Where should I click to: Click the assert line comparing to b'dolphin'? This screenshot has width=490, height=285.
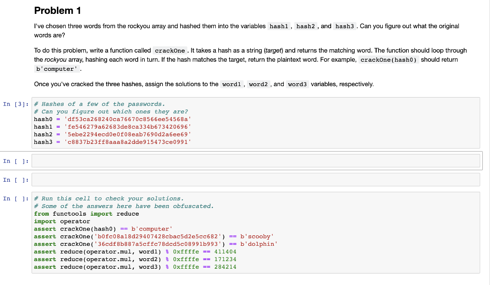[156, 244]
